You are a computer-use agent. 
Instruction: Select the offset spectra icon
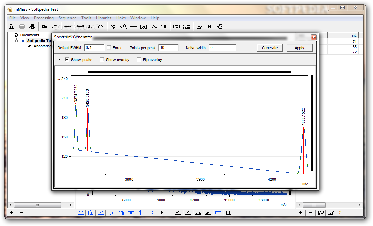pyautogui.click(x=228, y=212)
